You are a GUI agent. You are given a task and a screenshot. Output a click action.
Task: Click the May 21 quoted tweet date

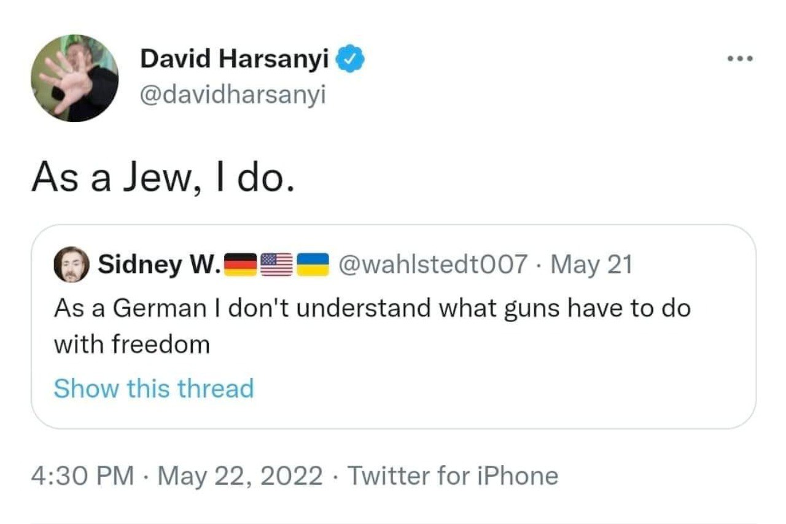click(591, 265)
